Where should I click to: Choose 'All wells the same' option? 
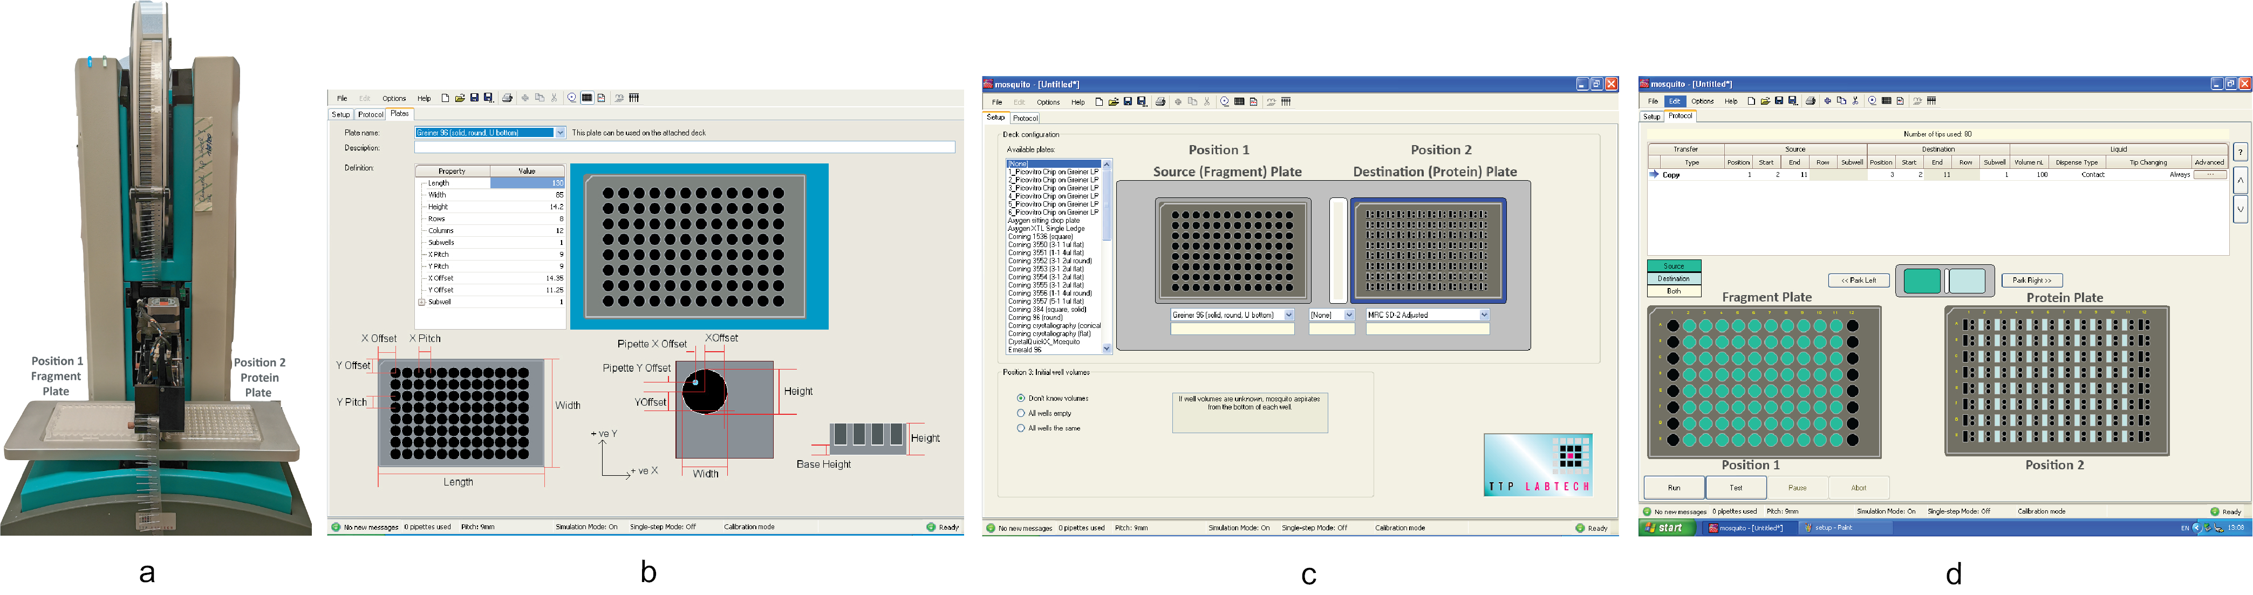pos(1021,428)
